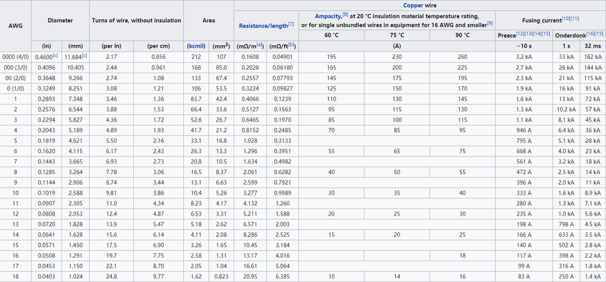The height and width of the screenshot is (282, 606).
Task: Click the '90 °C' ampacity subheader
Action: [462, 36]
